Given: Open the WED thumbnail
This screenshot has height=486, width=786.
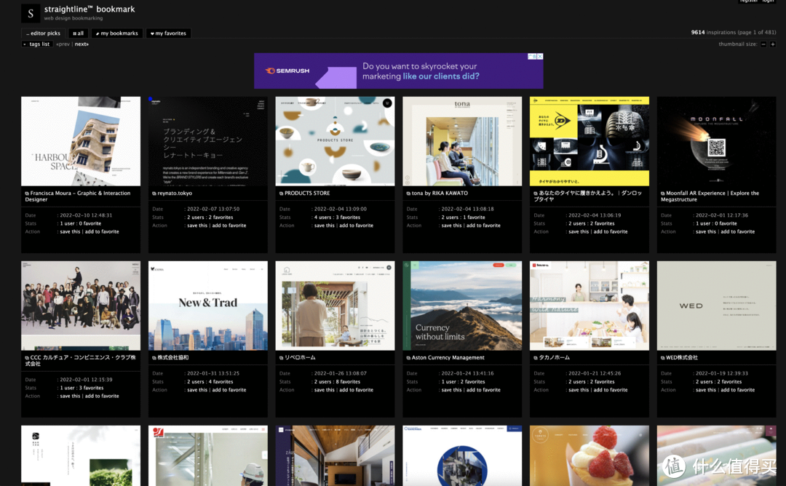Looking at the screenshot, I should (716, 306).
